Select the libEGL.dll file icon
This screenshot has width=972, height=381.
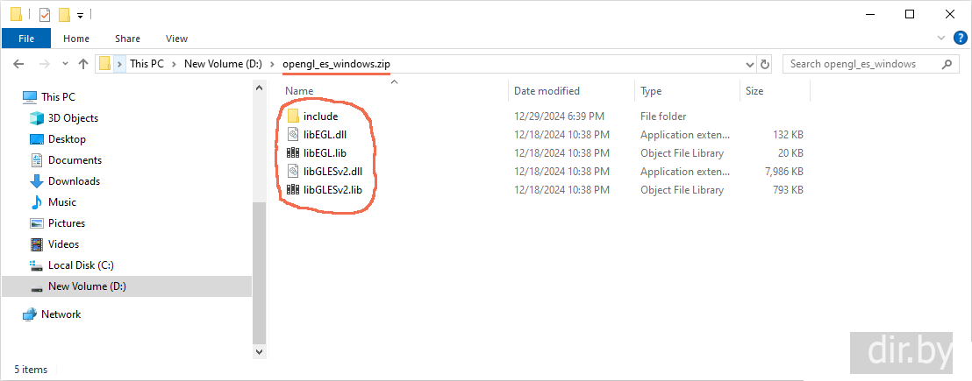pos(293,135)
